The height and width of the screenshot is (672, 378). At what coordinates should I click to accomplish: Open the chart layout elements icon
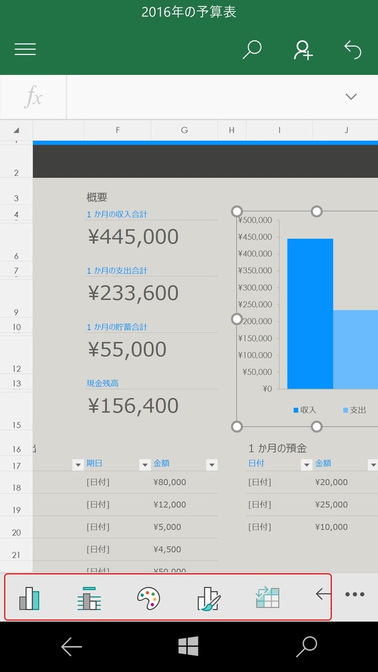[89, 598]
